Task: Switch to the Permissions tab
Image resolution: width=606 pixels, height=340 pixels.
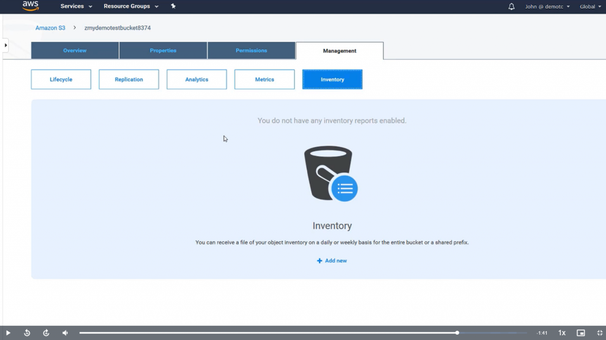Action: coord(251,51)
